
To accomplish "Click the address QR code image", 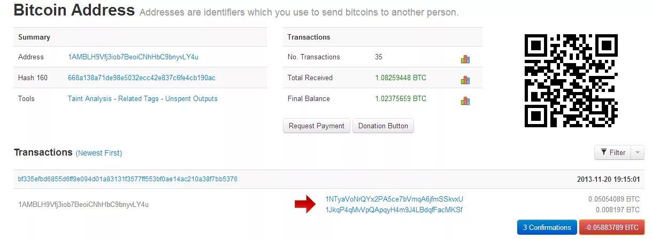I will 571,81.
